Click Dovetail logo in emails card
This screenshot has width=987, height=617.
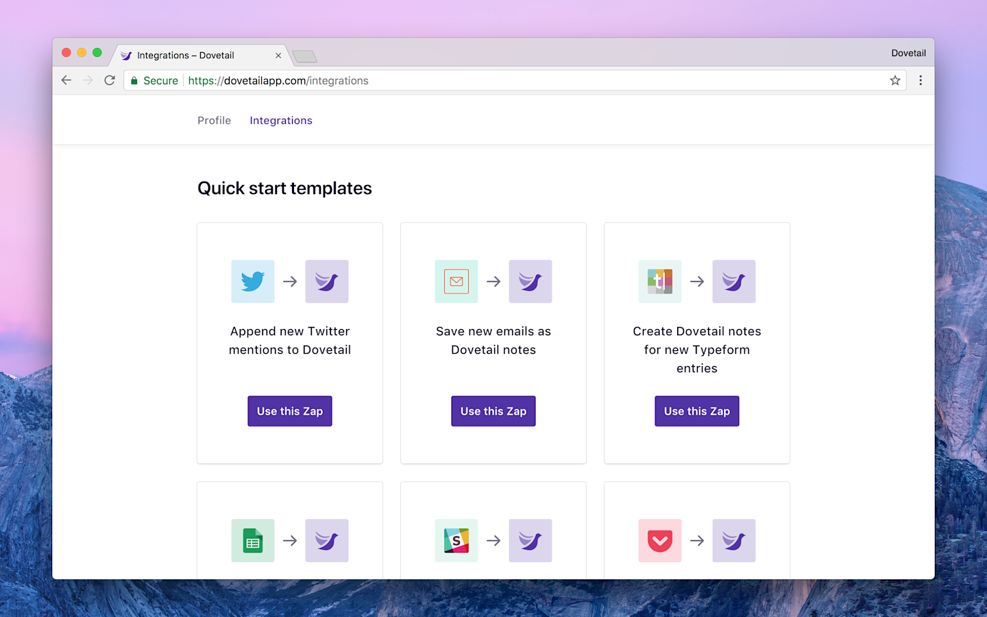[x=531, y=281]
